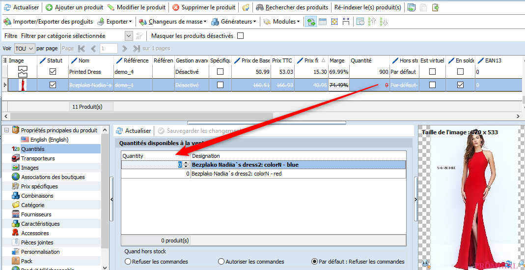Click the 1:1 zoom icon under the image preview
The width and height of the screenshot is (525, 270).
click(x=425, y=263)
